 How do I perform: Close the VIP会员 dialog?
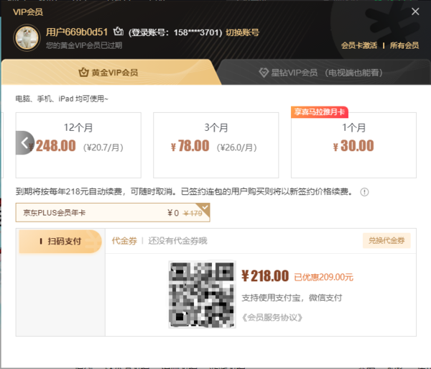[415, 12]
